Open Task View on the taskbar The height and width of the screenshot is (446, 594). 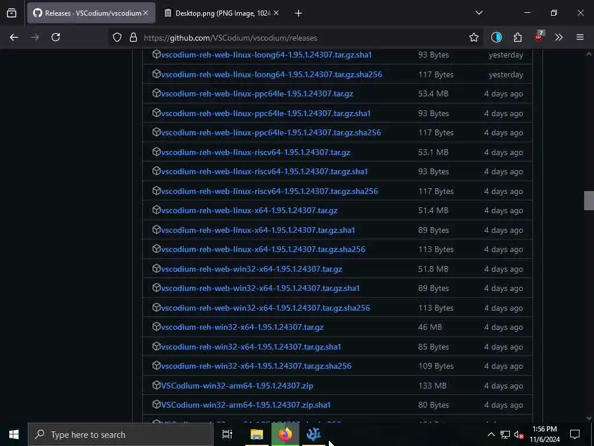(x=227, y=434)
